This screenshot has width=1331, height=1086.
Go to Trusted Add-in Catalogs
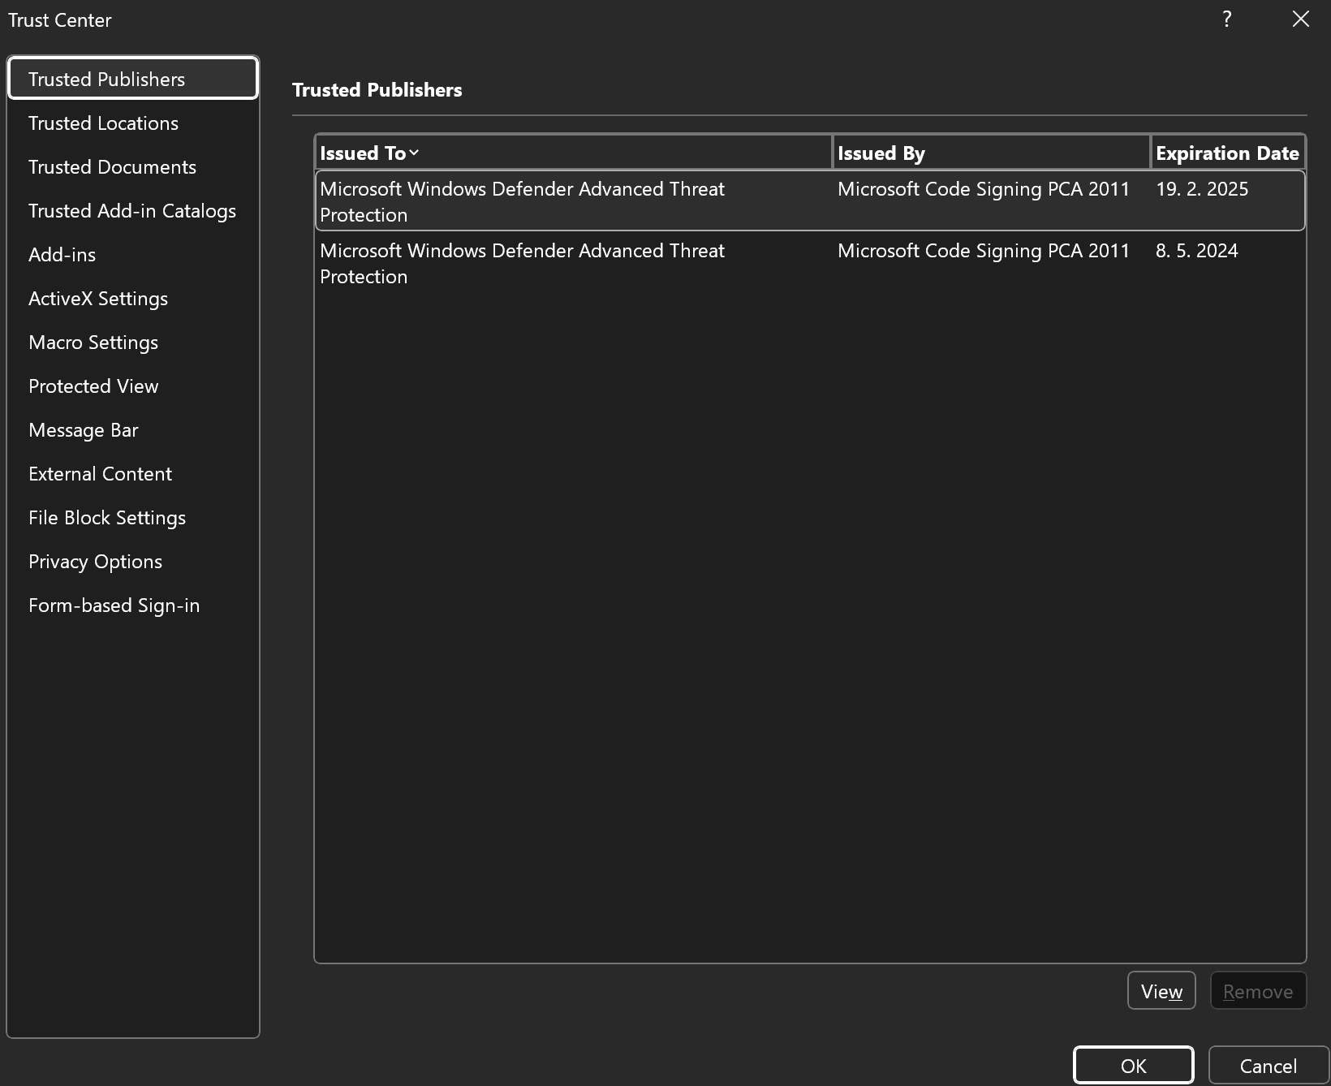click(133, 210)
